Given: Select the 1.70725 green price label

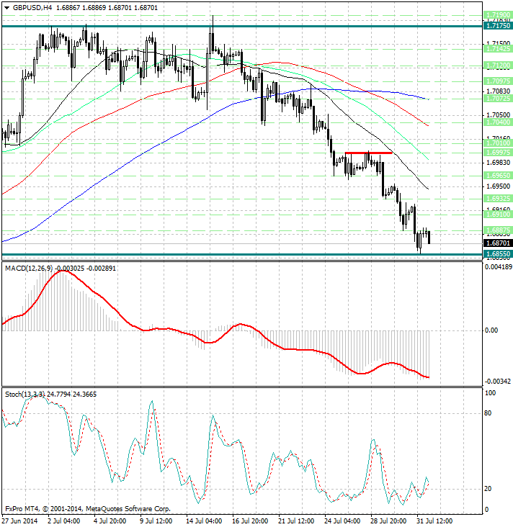Looking at the screenshot, I should point(498,98).
